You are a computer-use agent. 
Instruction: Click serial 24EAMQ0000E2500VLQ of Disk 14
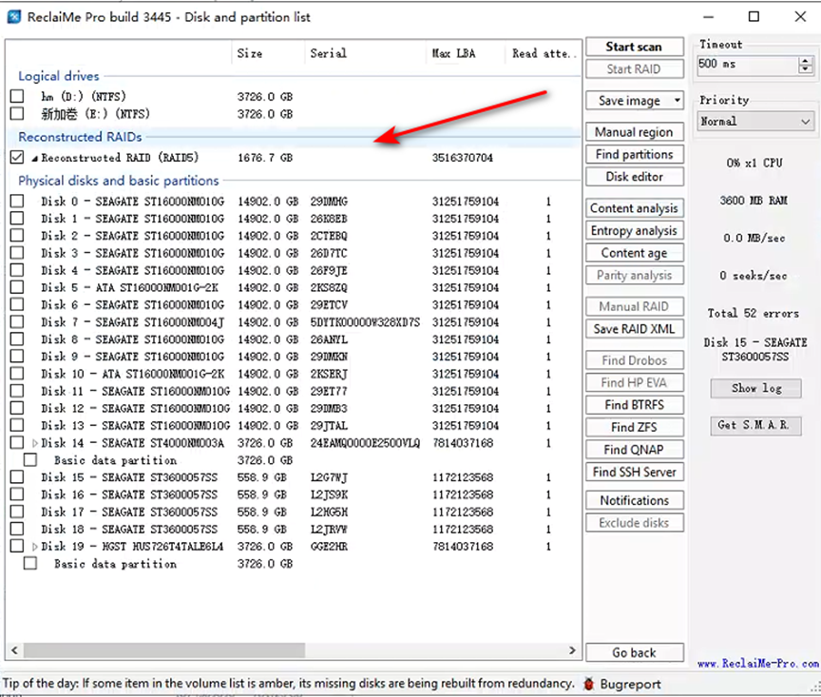tap(365, 443)
